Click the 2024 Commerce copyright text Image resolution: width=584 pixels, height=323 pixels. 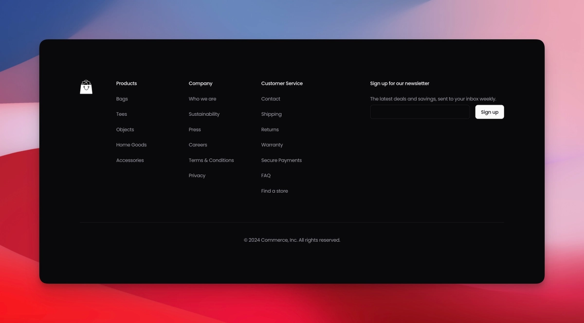[292, 240]
